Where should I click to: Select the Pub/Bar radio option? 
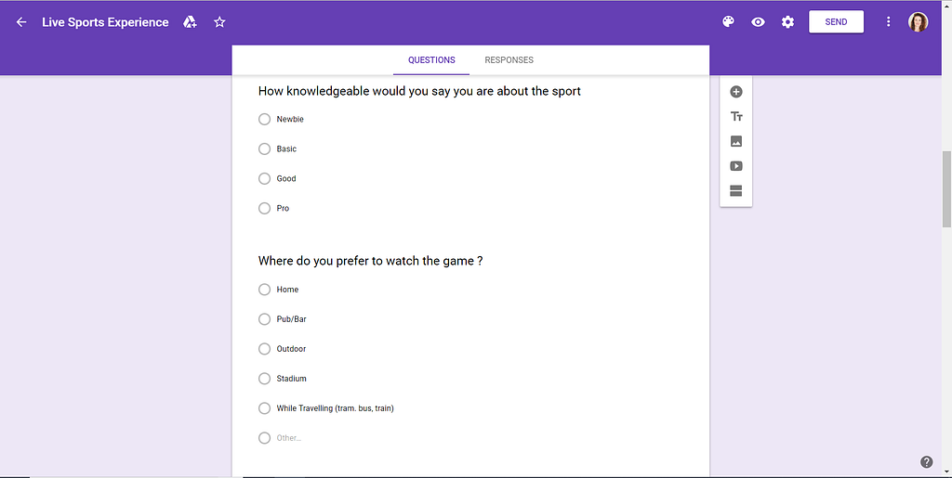265,319
